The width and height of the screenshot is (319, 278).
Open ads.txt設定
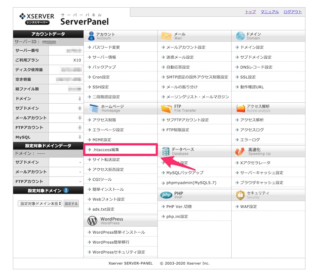coord(103,209)
